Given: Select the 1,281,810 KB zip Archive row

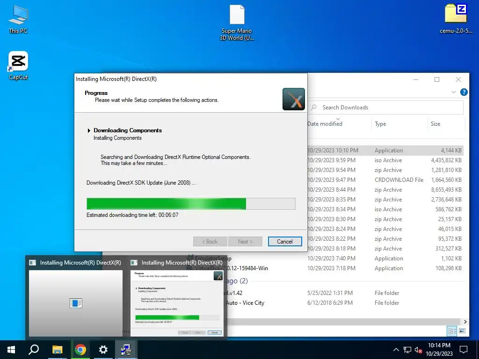Looking at the screenshot, I should [385, 170].
